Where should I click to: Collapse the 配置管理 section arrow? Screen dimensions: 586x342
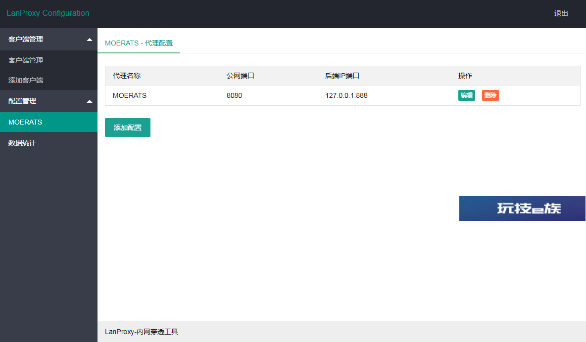89,101
